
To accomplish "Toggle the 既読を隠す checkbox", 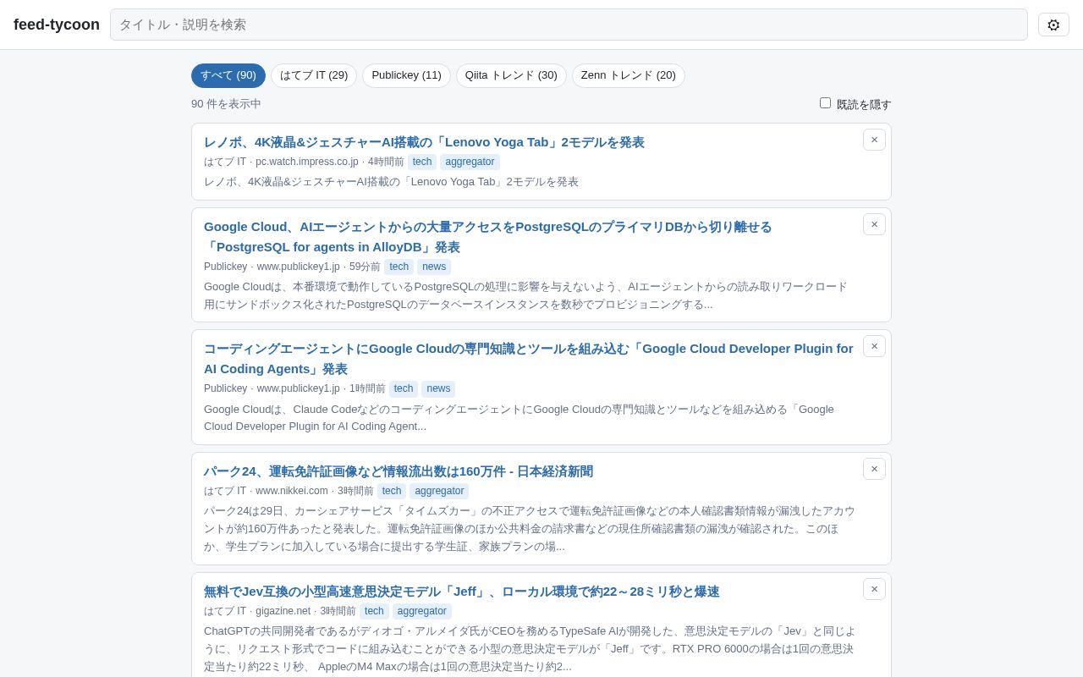I will pyautogui.click(x=825, y=103).
